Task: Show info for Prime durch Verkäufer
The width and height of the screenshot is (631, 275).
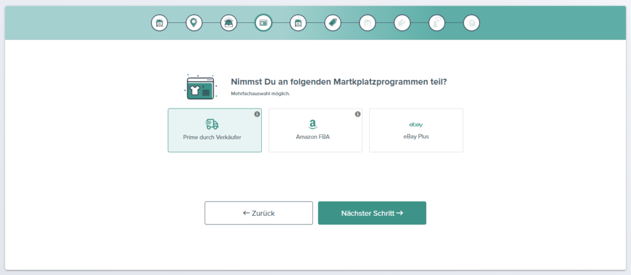Action: pos(257,114)
